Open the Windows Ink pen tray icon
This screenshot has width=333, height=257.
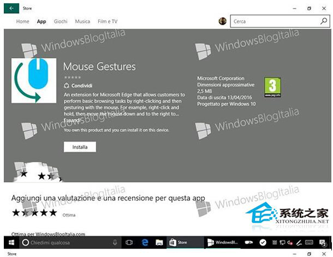pyautogui.click(x=299, y=243)
